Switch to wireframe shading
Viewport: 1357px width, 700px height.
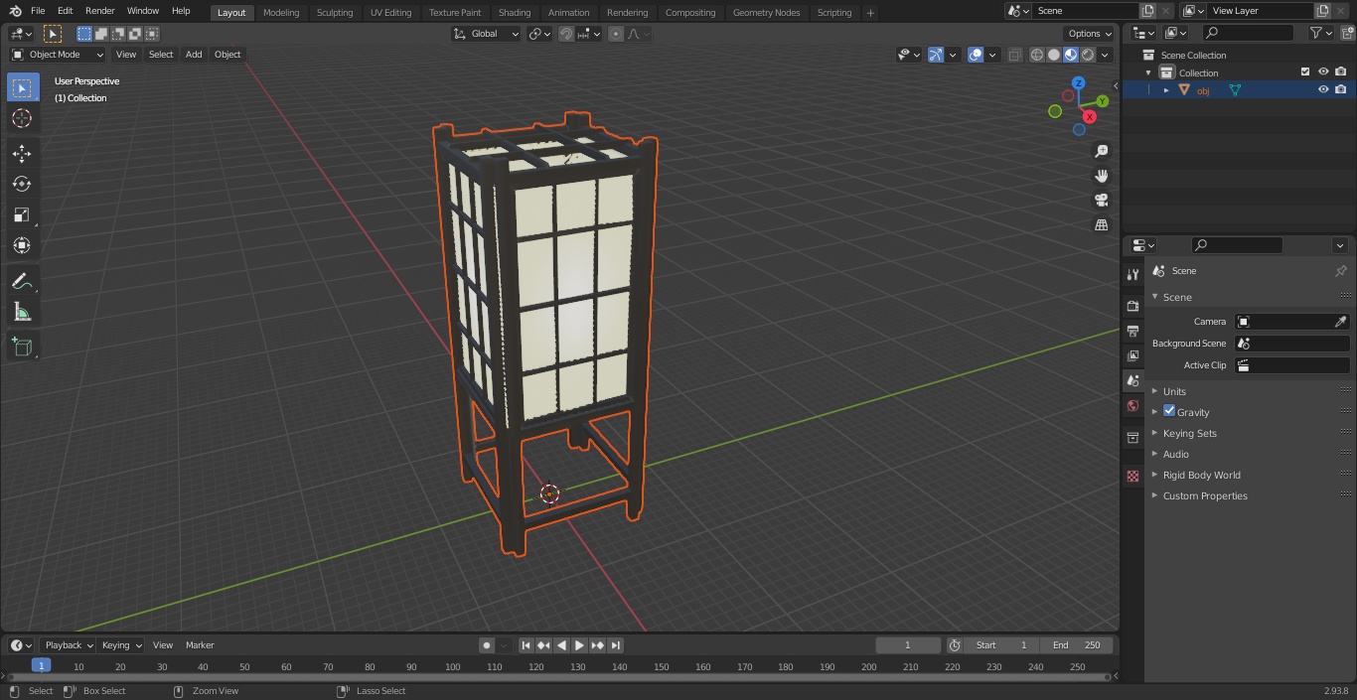click(1036, 55)
